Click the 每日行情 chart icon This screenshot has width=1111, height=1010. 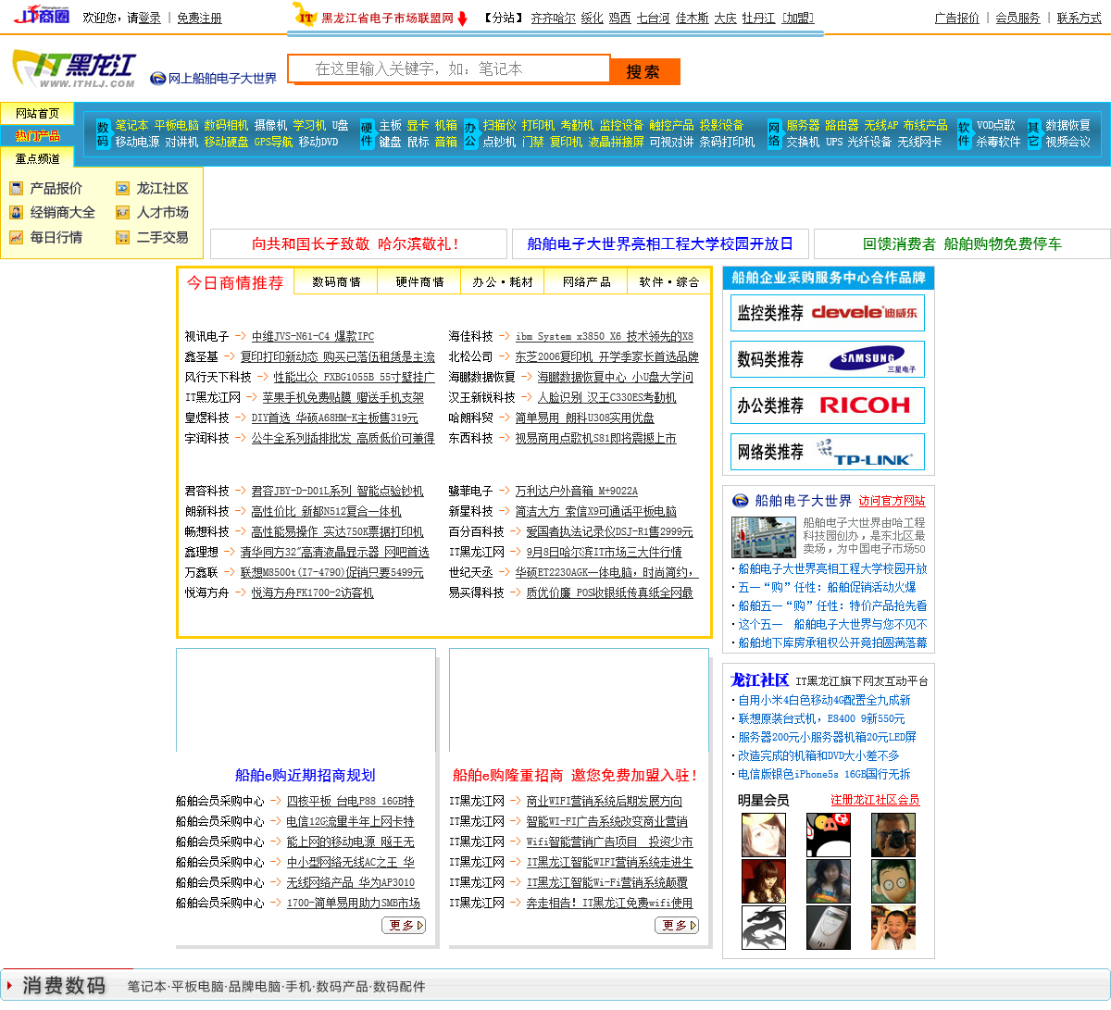click(x=16, y=238)
